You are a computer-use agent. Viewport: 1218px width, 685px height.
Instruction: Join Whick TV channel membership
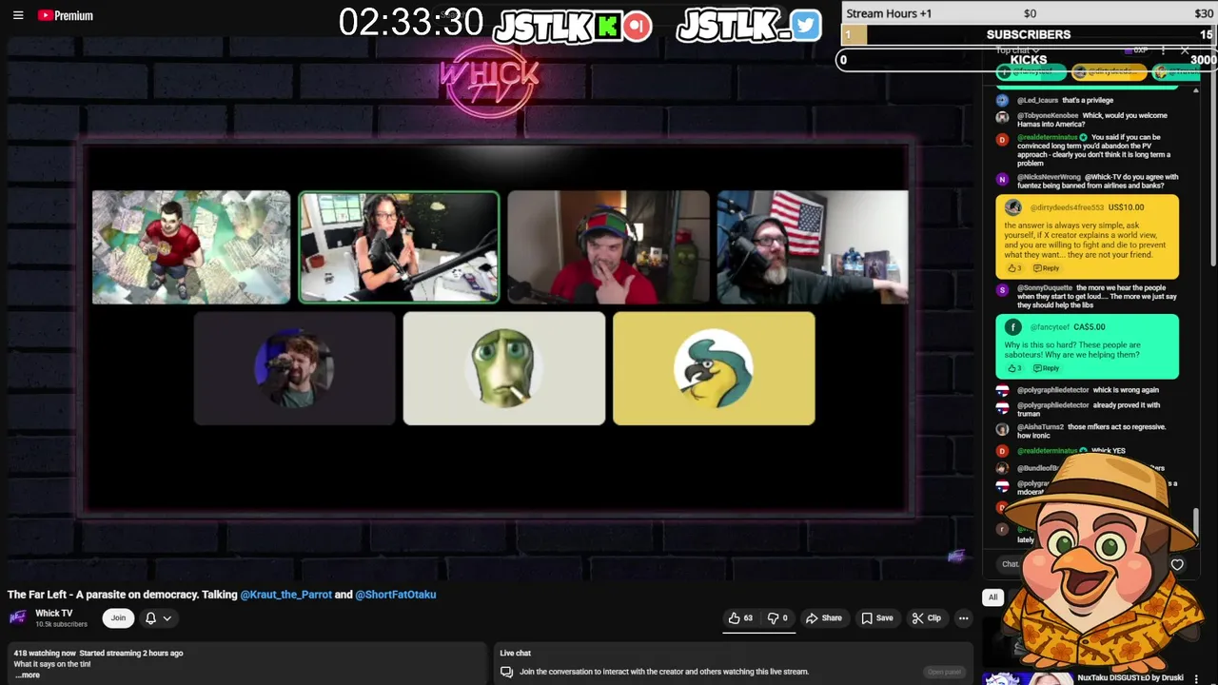(118, 618)
